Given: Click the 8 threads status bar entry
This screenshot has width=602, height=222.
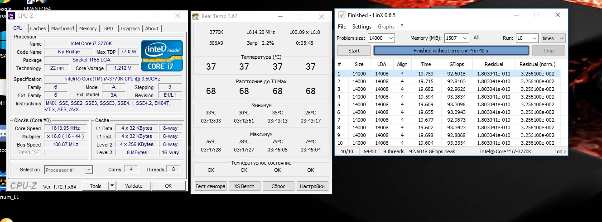Looking at the screenshot, I should [394, 151].
